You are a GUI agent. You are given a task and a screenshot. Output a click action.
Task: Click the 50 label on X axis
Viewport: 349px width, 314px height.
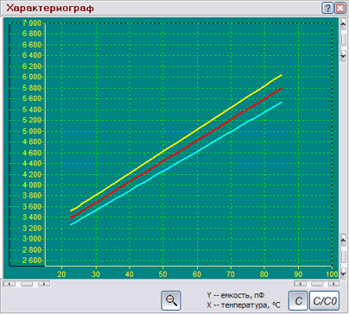163,274
